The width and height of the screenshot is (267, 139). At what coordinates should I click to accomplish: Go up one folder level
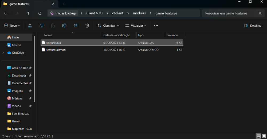29,13
